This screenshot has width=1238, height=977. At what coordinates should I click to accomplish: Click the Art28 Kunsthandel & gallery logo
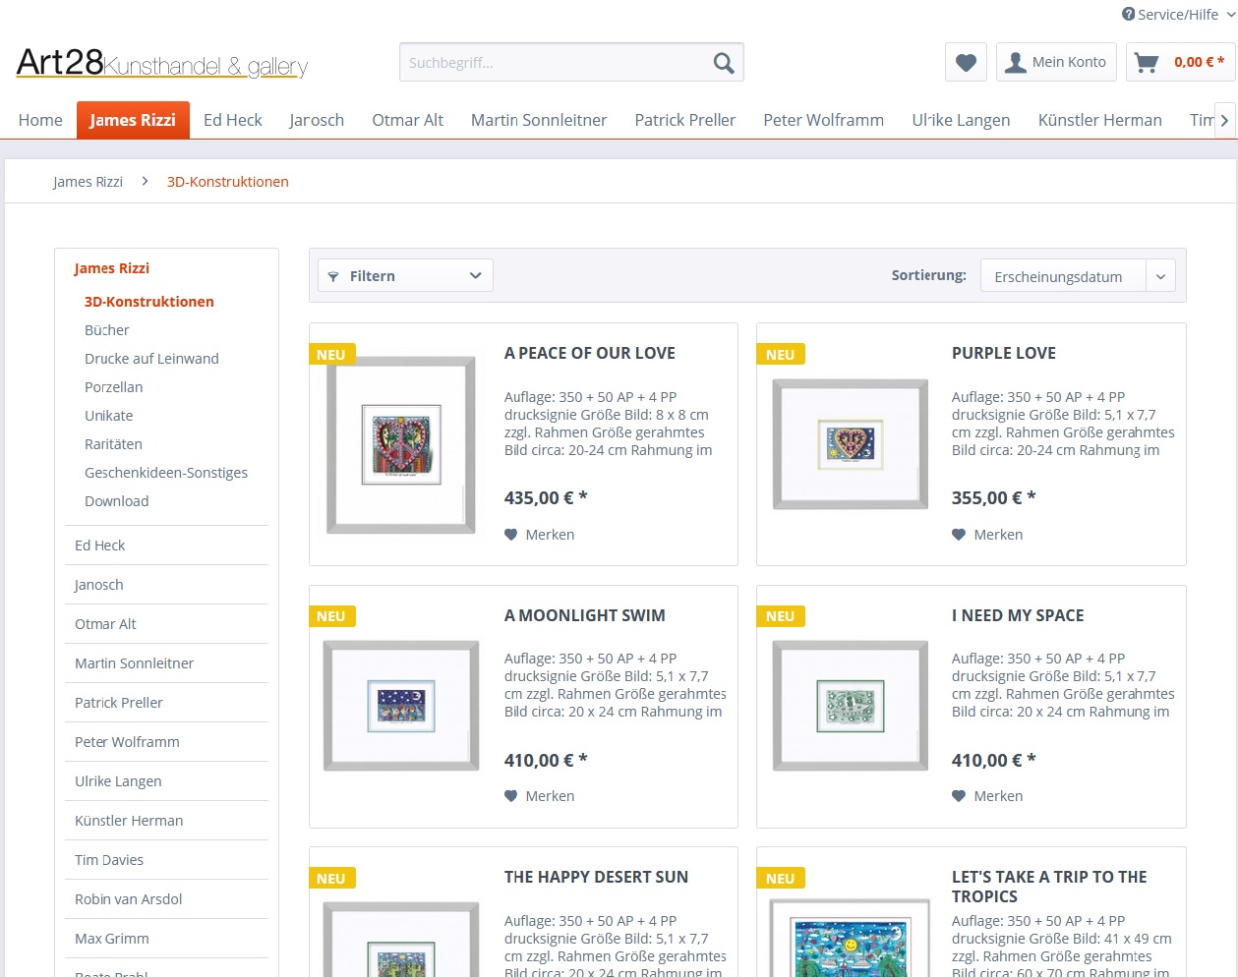click(162, 63)
